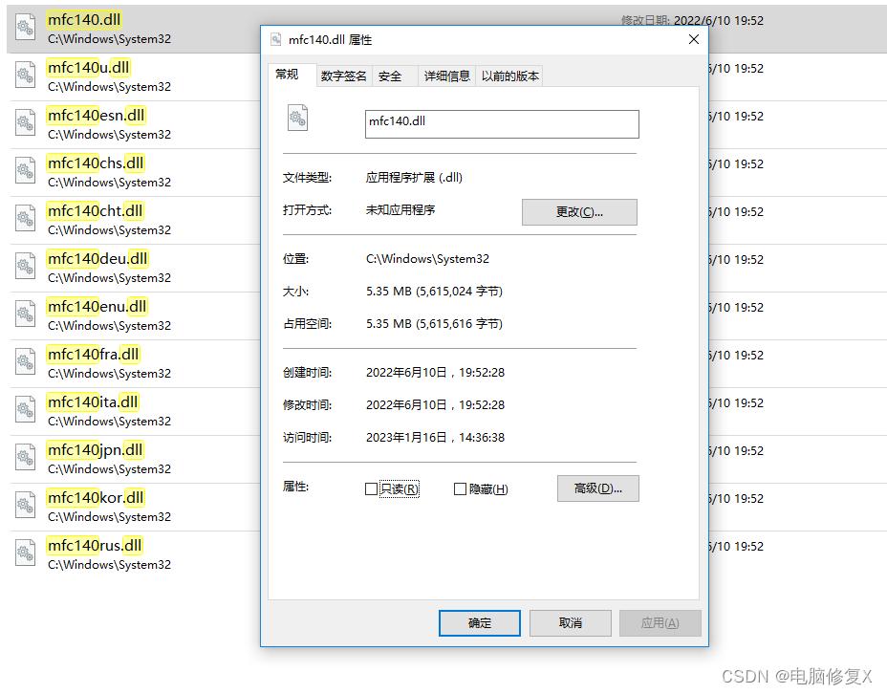Screen dimensions: 887x694
Task: Select mfc140deu.dll file name in list
Action: pos(97,258)
